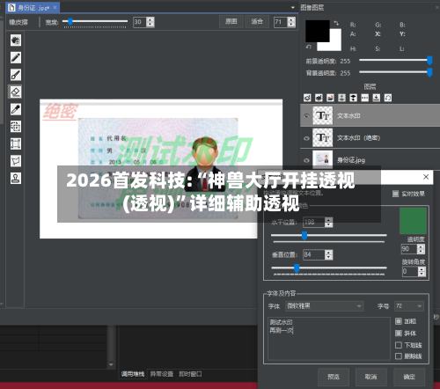The image size is (440, 389).
Task: Switch to the 调用堆栈 tab at bottom
Action: tap(133, 374)
